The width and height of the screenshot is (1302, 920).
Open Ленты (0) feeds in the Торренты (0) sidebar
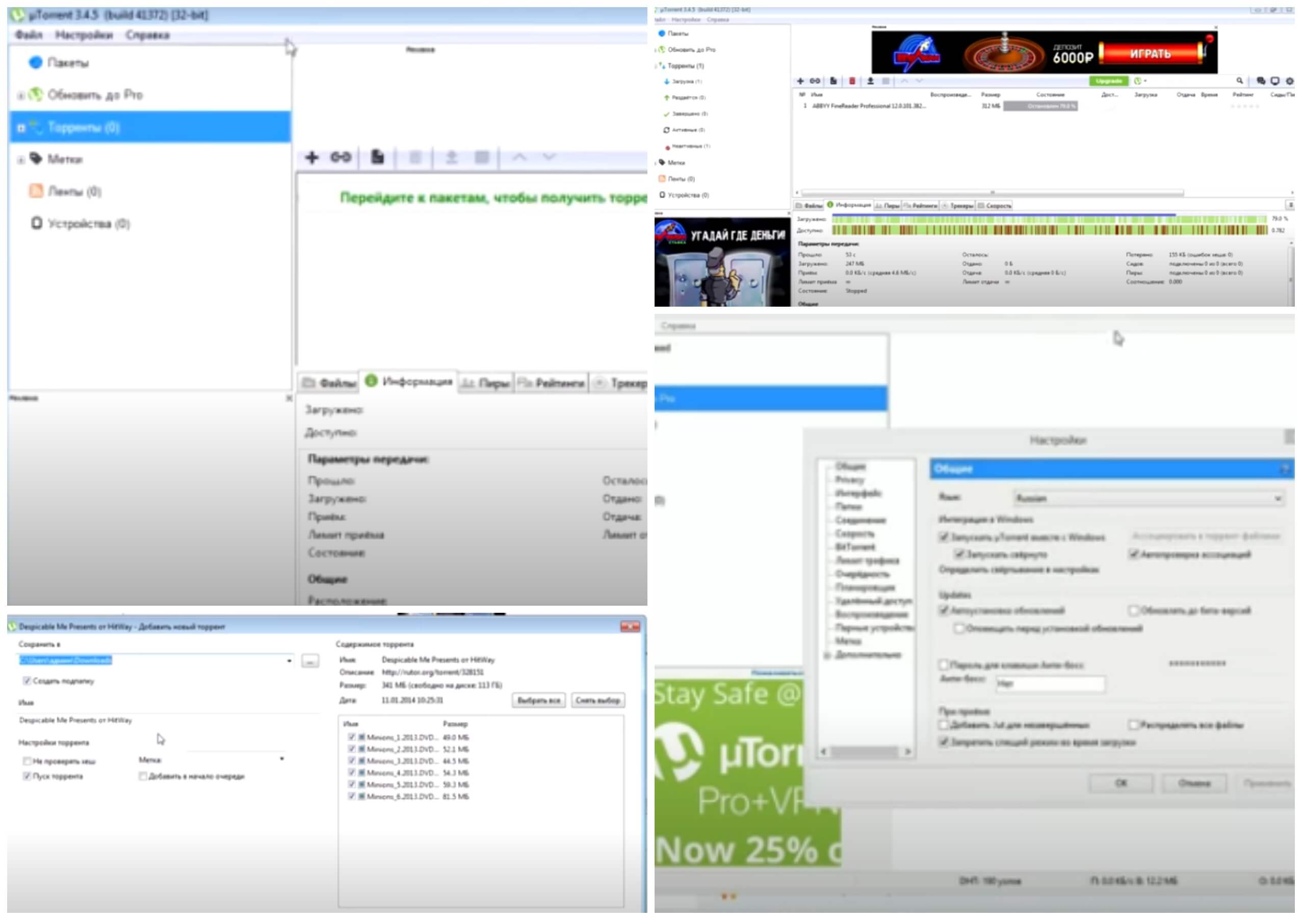65,191
